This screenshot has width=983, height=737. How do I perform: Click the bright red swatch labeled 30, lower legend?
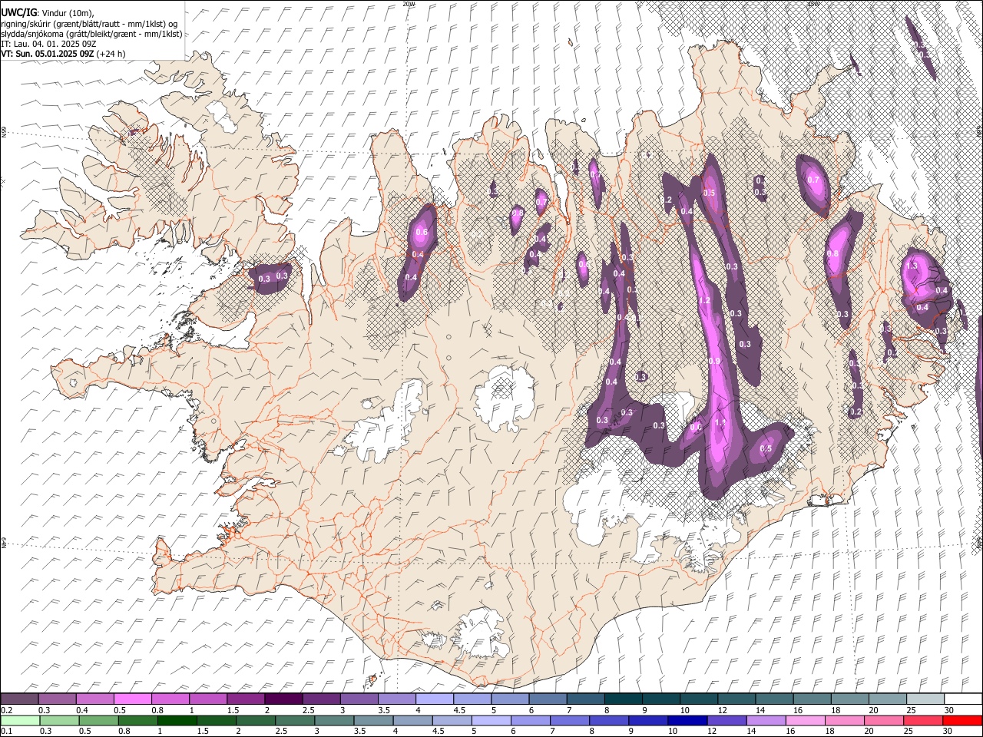point(962,720)
